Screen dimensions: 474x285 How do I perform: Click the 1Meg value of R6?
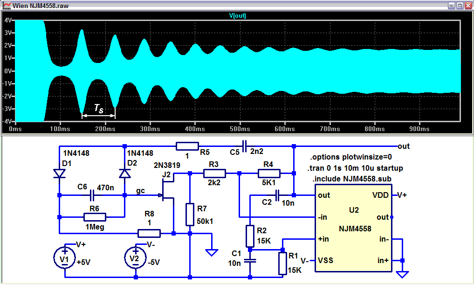[95, 227]
